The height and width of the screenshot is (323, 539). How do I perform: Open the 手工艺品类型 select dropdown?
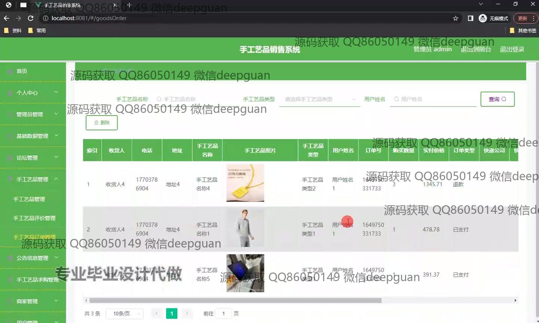pos(320,99)
